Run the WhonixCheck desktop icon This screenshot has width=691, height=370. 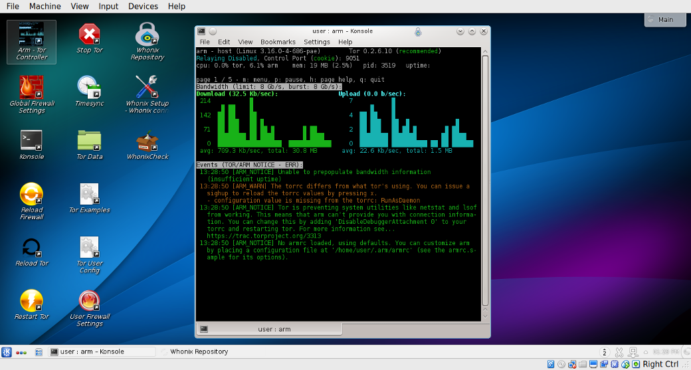[x=148, y=145]
